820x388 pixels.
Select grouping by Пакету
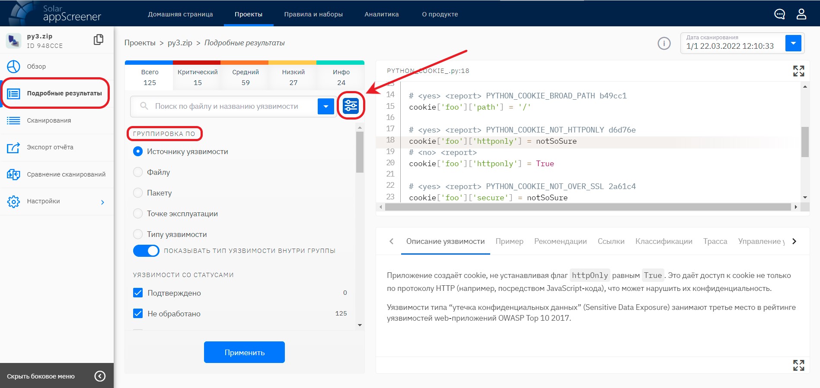click(138, 193)
